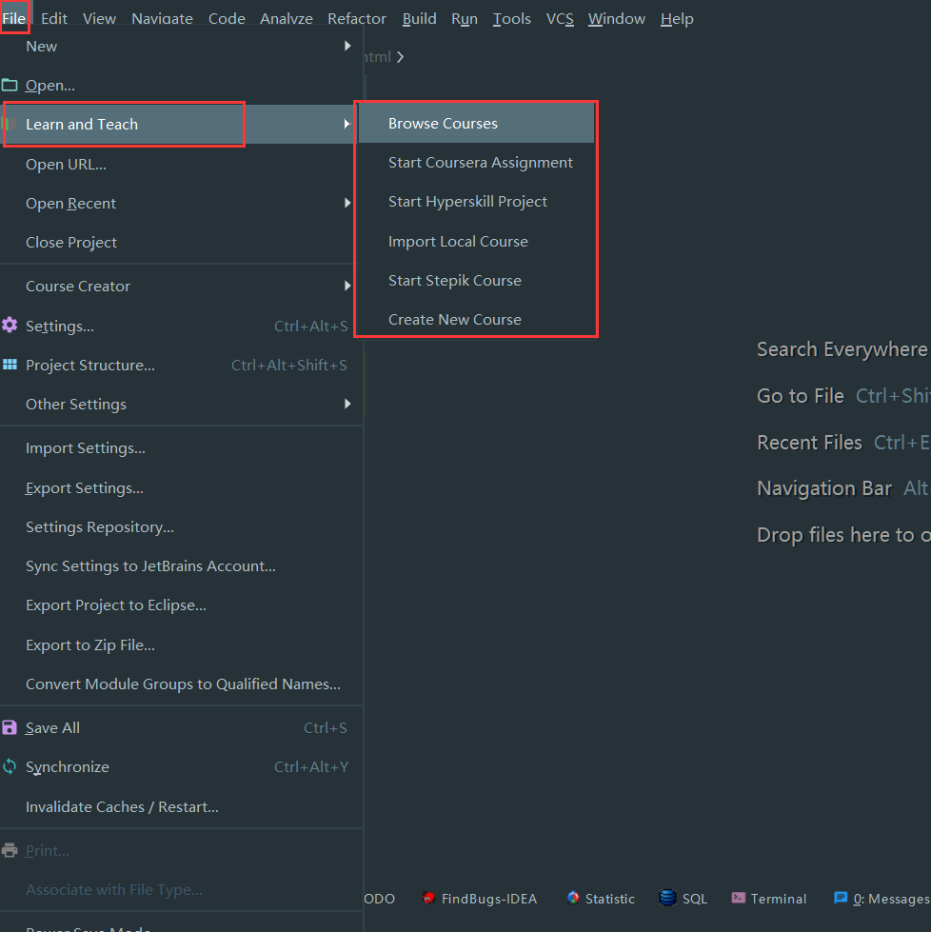Open the Terminal tool window
931x932 pixels.
769,899
